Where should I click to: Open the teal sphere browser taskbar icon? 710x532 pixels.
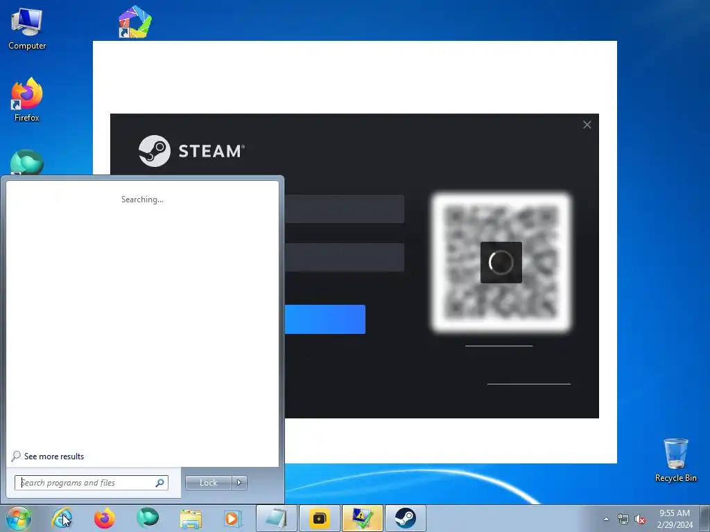pyautogui.click(x=148, y=518)
